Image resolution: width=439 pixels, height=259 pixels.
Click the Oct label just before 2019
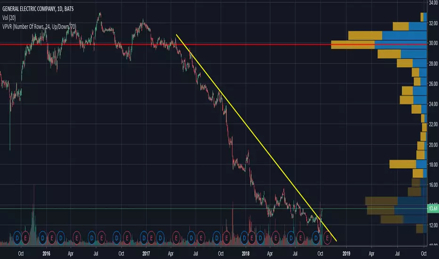click(320, 254)
